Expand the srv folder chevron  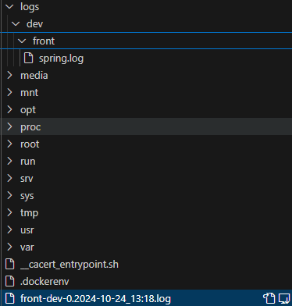[9, 179]
